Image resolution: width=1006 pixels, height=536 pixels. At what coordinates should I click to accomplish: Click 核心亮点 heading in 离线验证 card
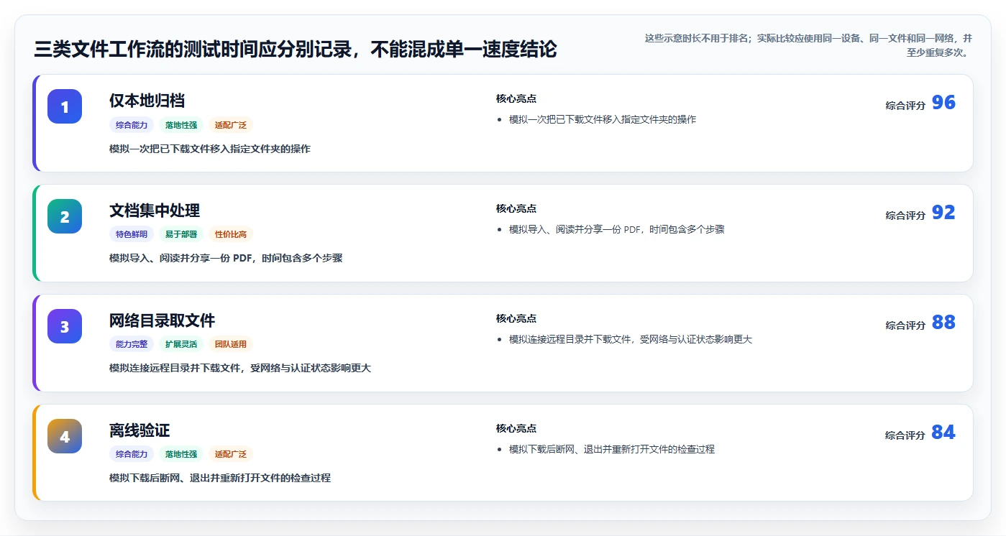(x=516, y=428)
